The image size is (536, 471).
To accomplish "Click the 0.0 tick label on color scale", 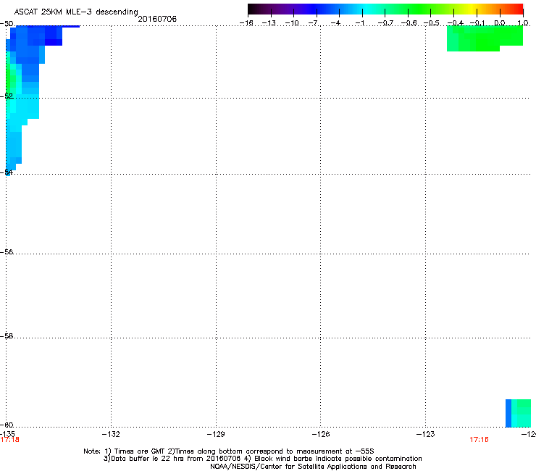I will point(500,23).
